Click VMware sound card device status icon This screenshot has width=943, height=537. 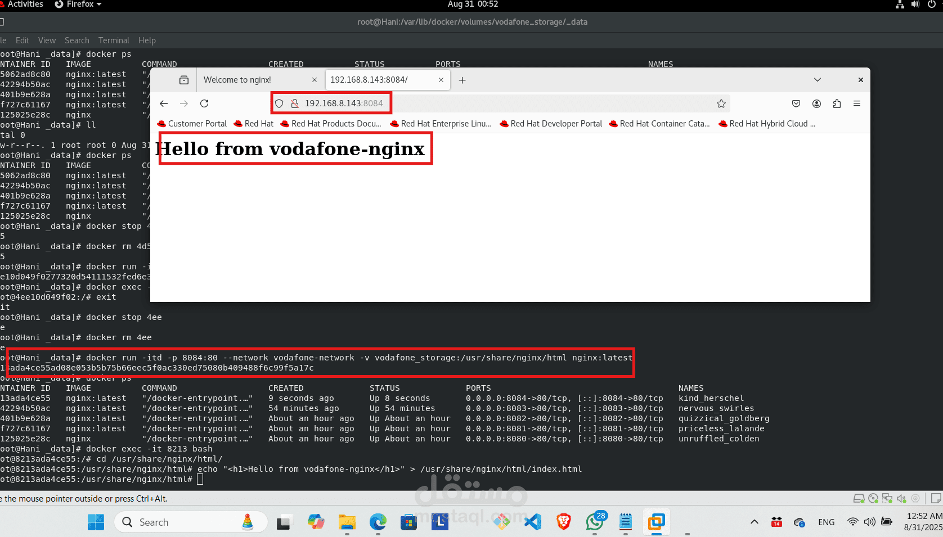click(901, 498)
